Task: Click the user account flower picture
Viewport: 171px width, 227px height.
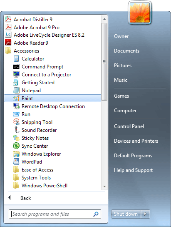Action: point(139,13)
